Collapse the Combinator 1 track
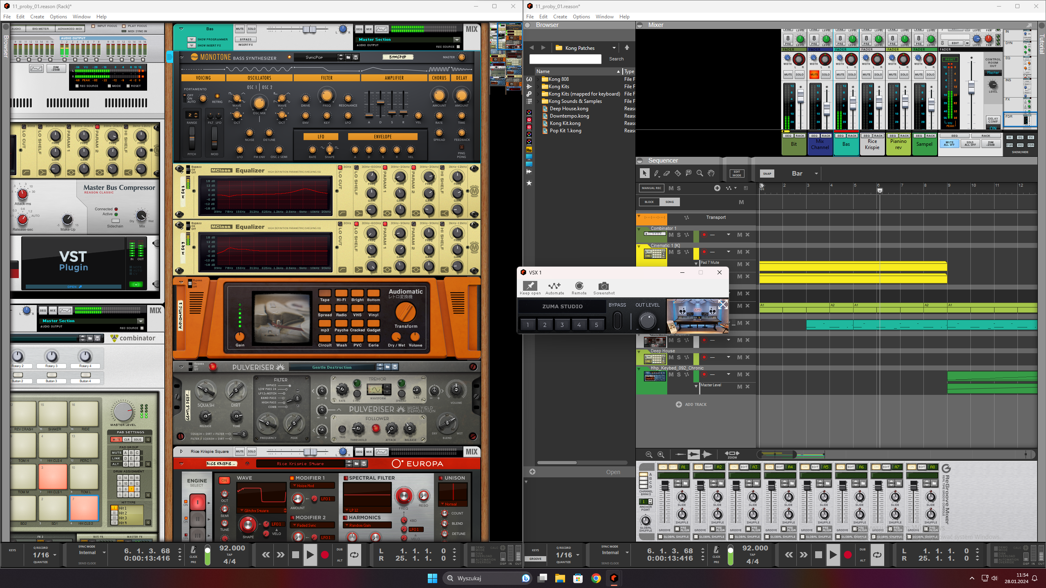Viewport: 1046px width, 588px height. tap(639, 229)
